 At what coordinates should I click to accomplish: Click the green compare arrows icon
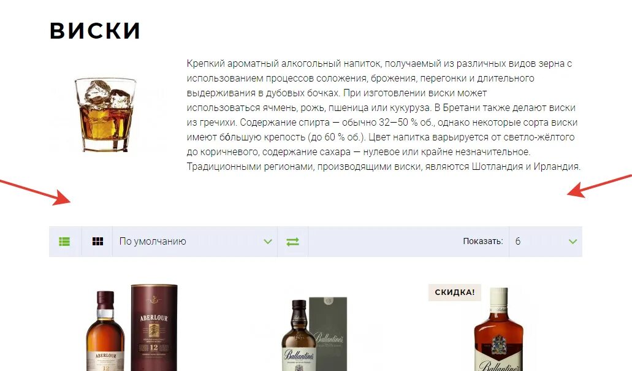[292, 241]
